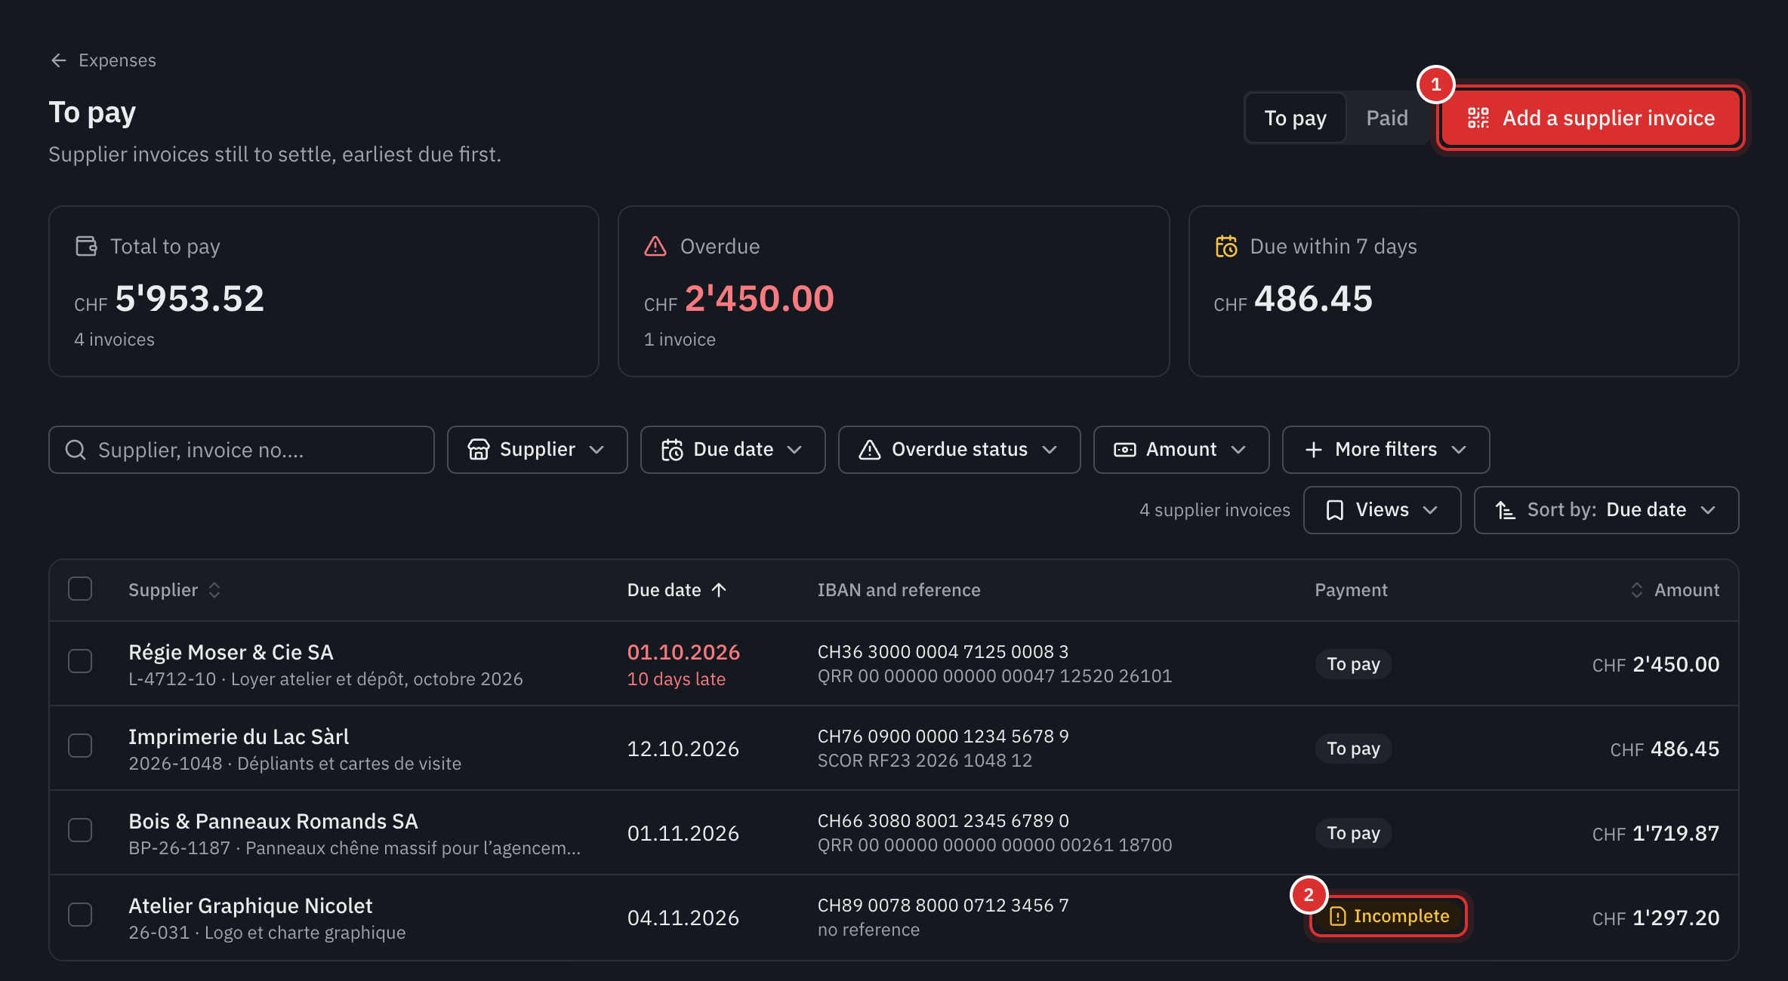Expand the Overdue status filter
Screen dimensions: 1788x981
point(959,450)
